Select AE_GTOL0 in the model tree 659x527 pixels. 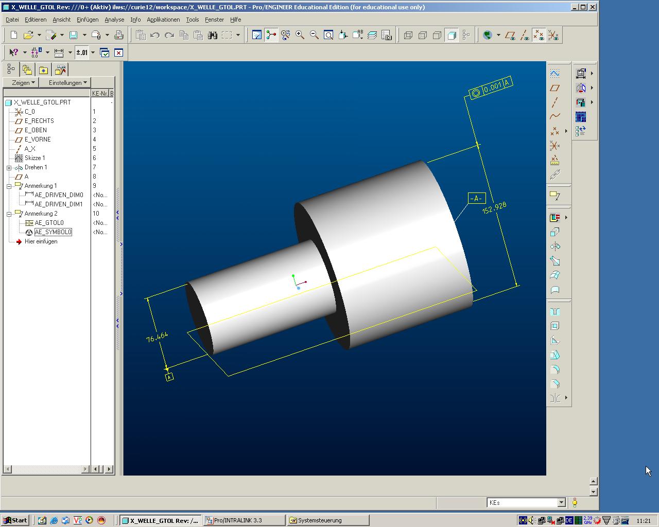coord(49,223)
